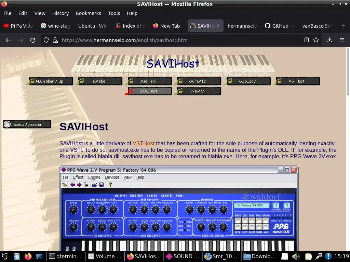Open the file manager taskbar launcher

(17, 257)
